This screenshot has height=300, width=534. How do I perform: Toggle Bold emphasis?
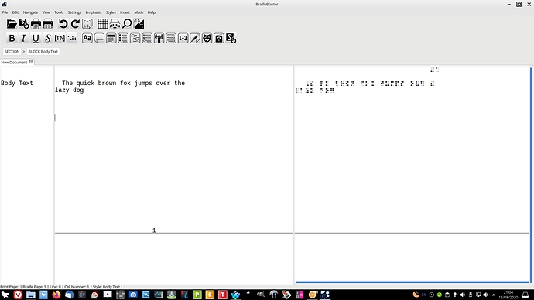12,38
